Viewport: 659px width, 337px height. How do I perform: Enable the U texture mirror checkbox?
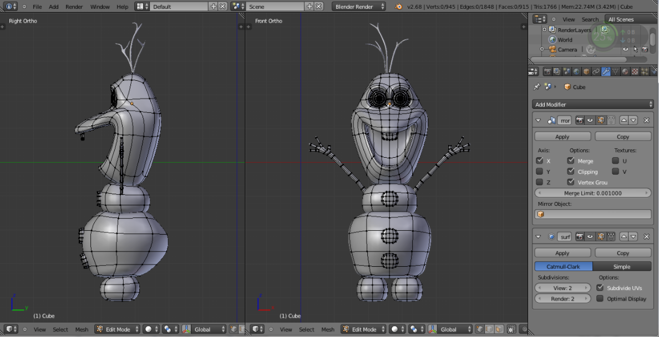pyautogui.click(x=616, y=160)
